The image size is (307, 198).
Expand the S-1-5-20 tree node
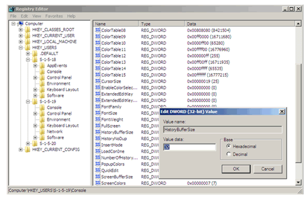pos(28,144)
